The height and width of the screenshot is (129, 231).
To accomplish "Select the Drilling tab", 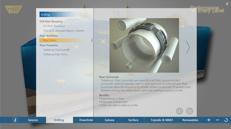I will [59, 120].
